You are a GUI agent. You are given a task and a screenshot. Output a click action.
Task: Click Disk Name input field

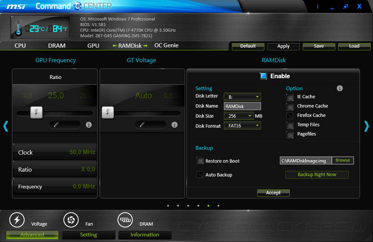pyautogui.click(x=242, y=106)
